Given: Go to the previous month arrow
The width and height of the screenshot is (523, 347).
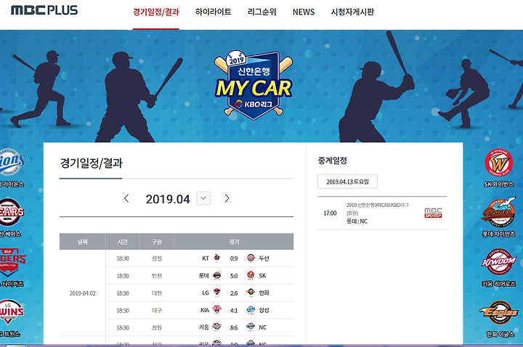Looking at the screenshot, I should pos(126,198).
